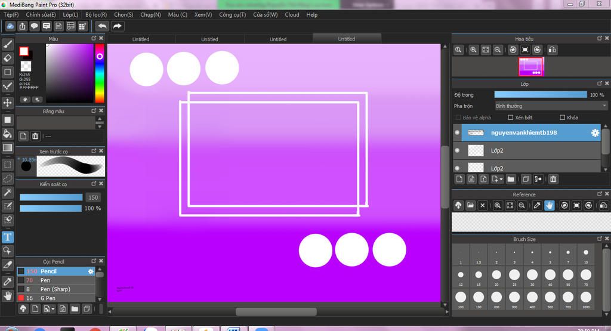Toggle the Bảo vệ alpha checkbox
This screenshot has height=331, width=611.
458,117
